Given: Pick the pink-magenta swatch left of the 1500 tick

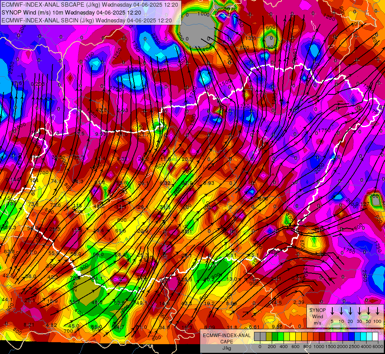Looking at the screenshot, I should pyautogui.click(x=328, y=336).
